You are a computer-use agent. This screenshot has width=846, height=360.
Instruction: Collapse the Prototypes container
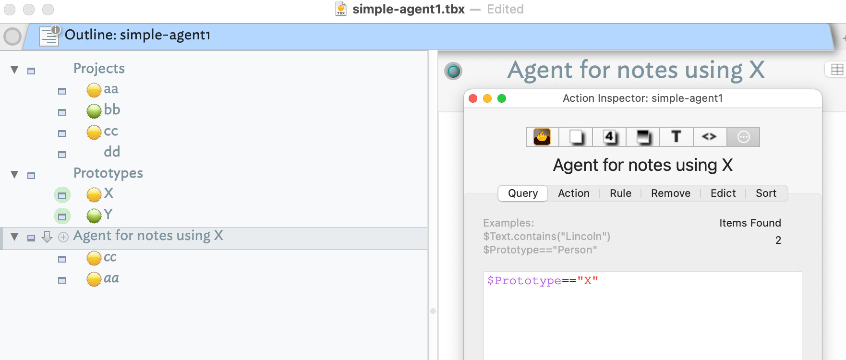coord(14,175)
